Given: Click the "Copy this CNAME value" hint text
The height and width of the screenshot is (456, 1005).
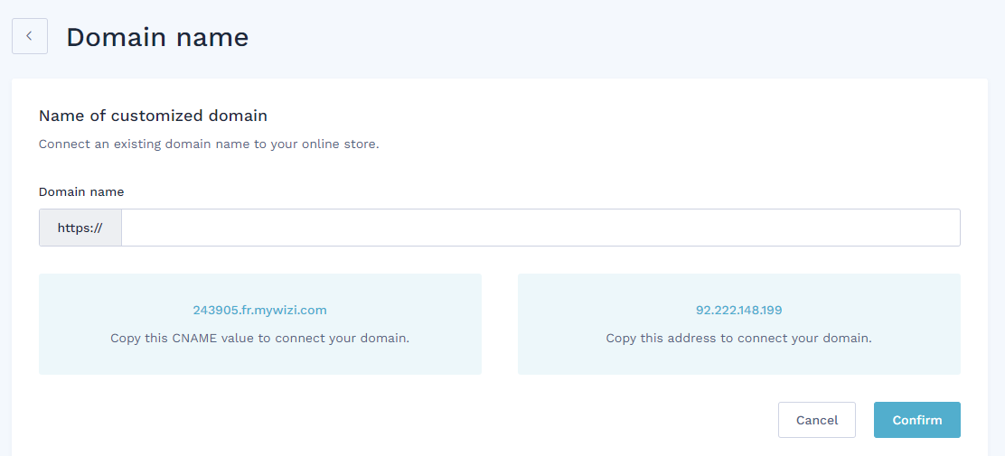Looking at the screenshot, I should (259, 338).
